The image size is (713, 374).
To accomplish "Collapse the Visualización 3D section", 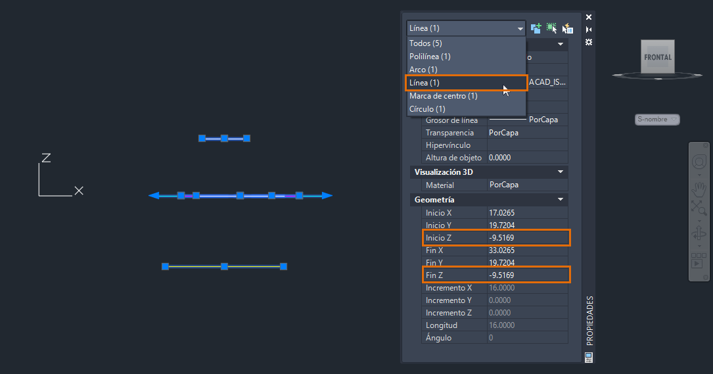I will [560, 172].
